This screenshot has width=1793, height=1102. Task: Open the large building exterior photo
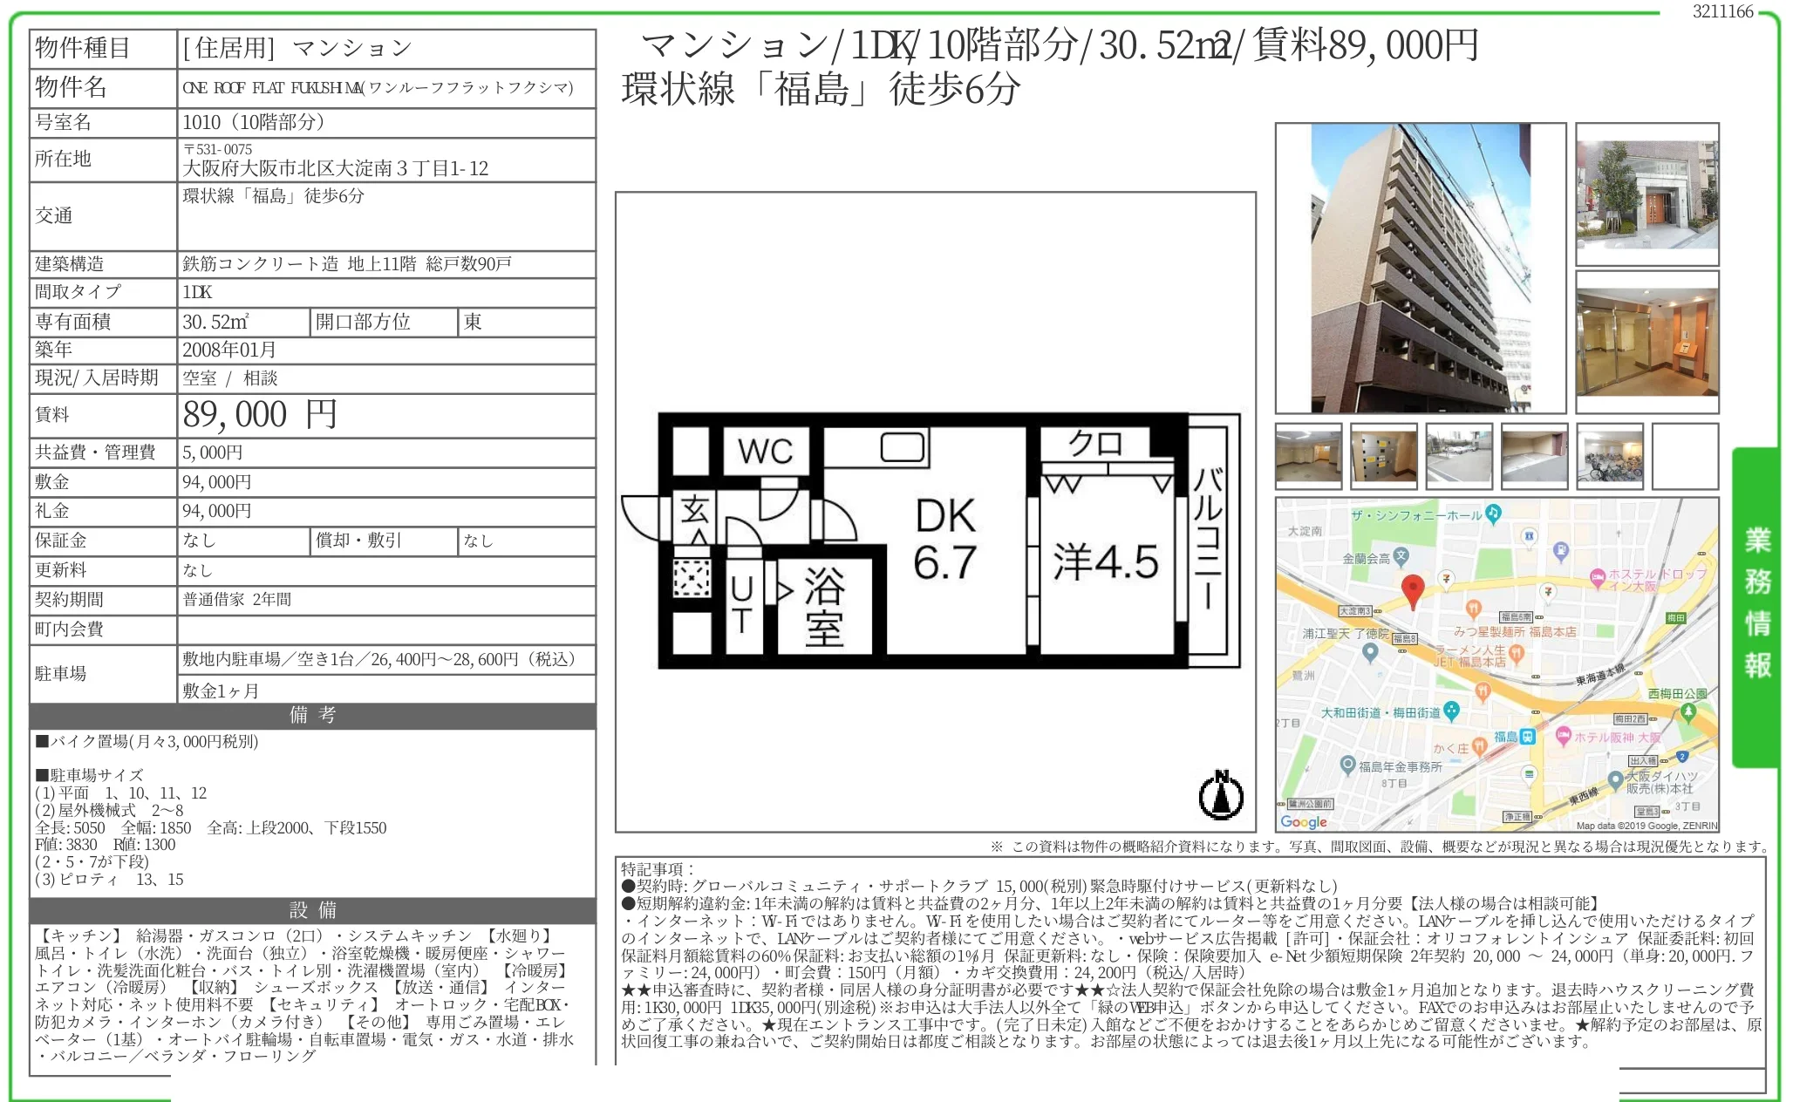(1420, 268)
